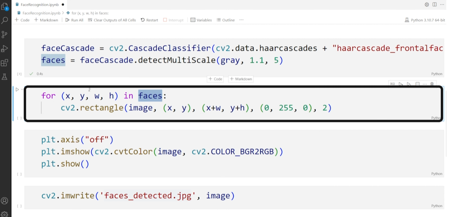
Task: Open the notebook toolbar's more actions ellipsis
Action: (x=241, y=20)
